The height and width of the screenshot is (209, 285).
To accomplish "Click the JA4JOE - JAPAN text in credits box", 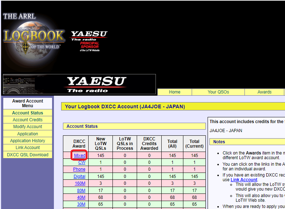I will click(x=226, y=131).
